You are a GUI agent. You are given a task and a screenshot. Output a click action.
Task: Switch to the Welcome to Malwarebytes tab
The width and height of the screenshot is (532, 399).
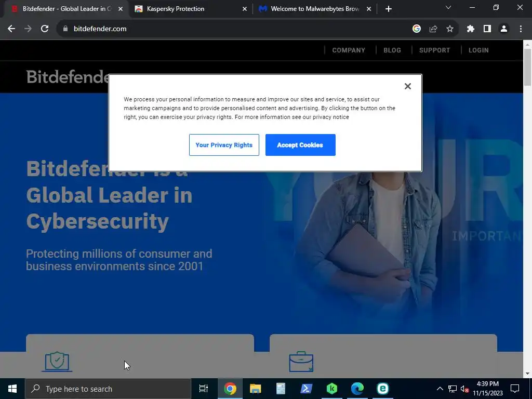click(x=315, y=9)
